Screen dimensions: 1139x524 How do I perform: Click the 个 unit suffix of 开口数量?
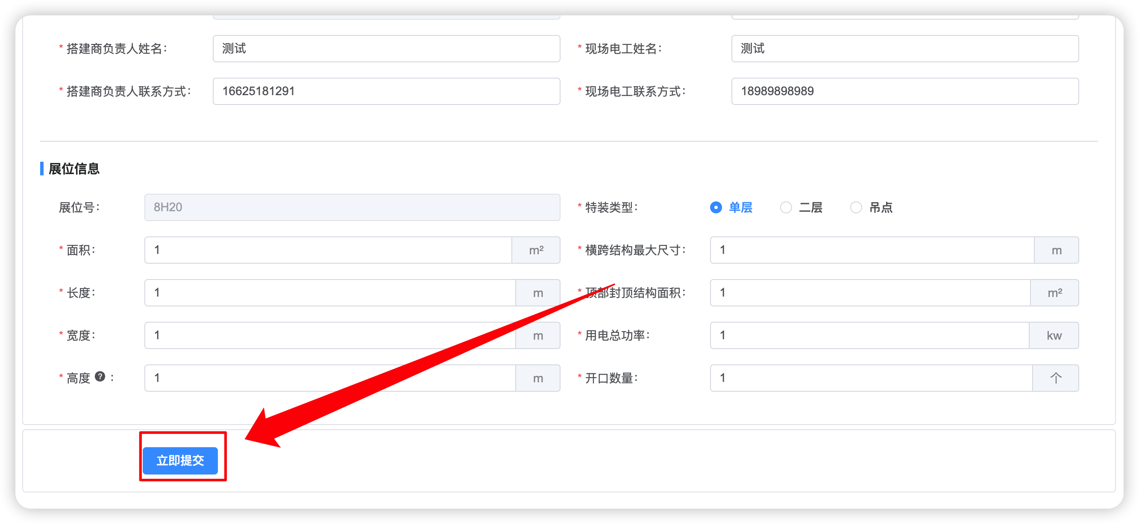pos(1055,378)
